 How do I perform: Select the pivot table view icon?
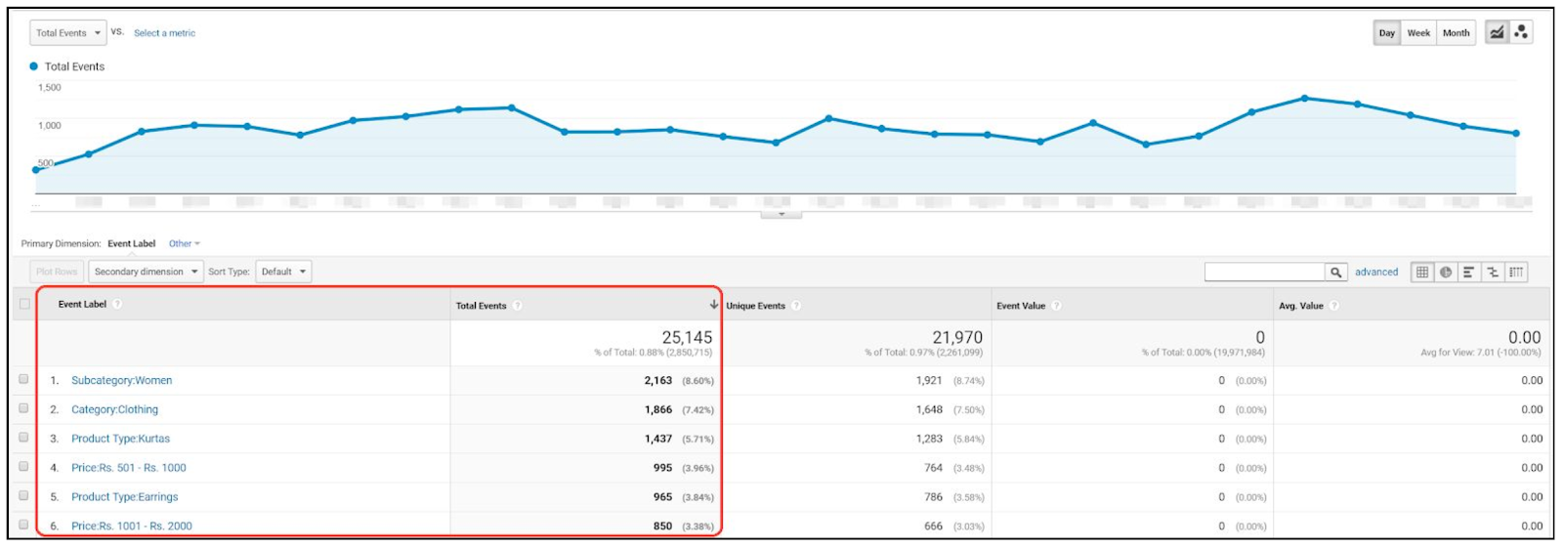pyautogui.click(x=1516, y=273)
